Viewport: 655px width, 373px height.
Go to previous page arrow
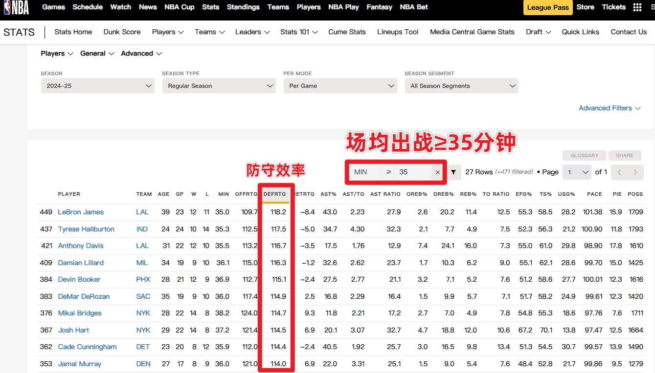pos(619,172)
